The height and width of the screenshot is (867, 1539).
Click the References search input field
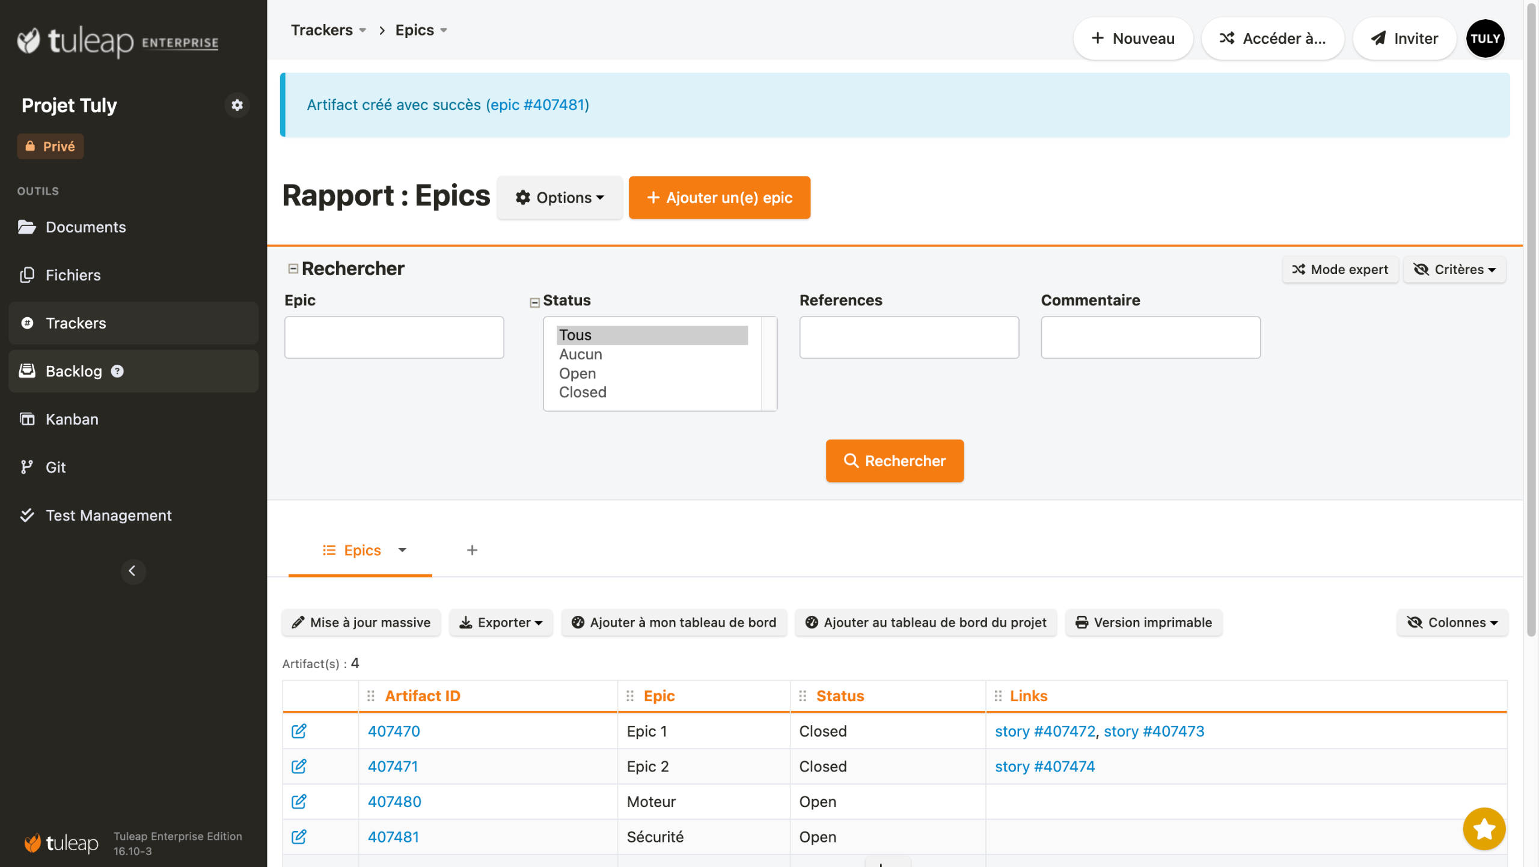pyautogui.click(x=908, y=338)
